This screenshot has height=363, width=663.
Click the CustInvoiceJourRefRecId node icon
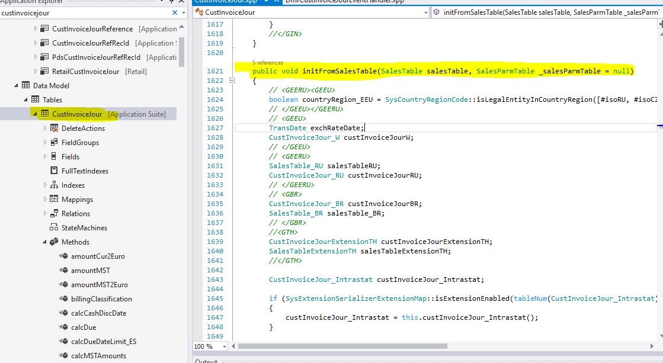pyautogui.click(x=44, y=43)
